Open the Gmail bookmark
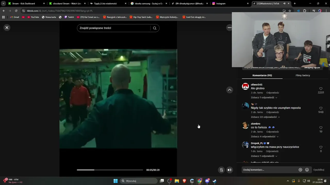This screenshot has width=330, height=185. click(14, 17)
